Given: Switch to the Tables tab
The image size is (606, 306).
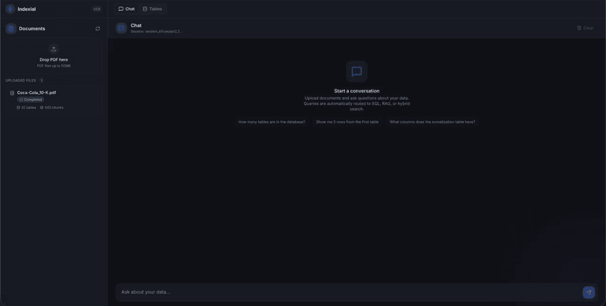Looking at the screenshot, I should (152, 9).
